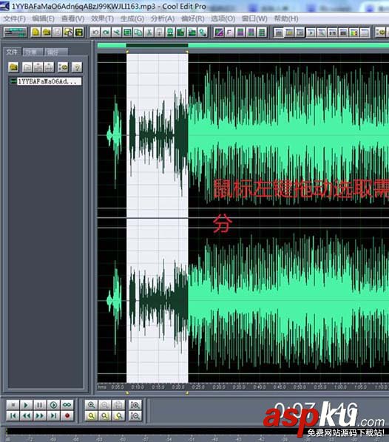Image resolution: width=389 pixels, height=442 pixels.
Task: Switch to multitrack view with the wide toolbar button
Action: 16,33
